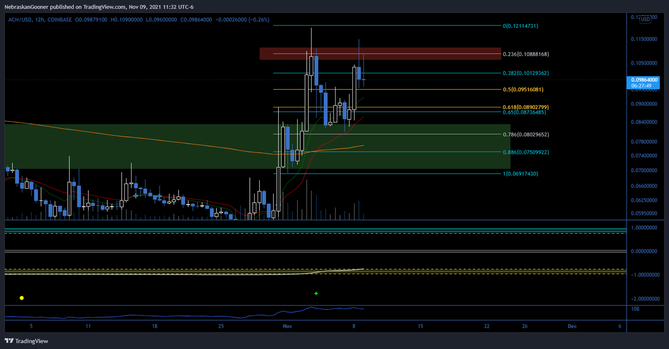Screen dimensions: 669x349
Task: Click the green plus marker in the indicator pane
Action: [316, 293]
